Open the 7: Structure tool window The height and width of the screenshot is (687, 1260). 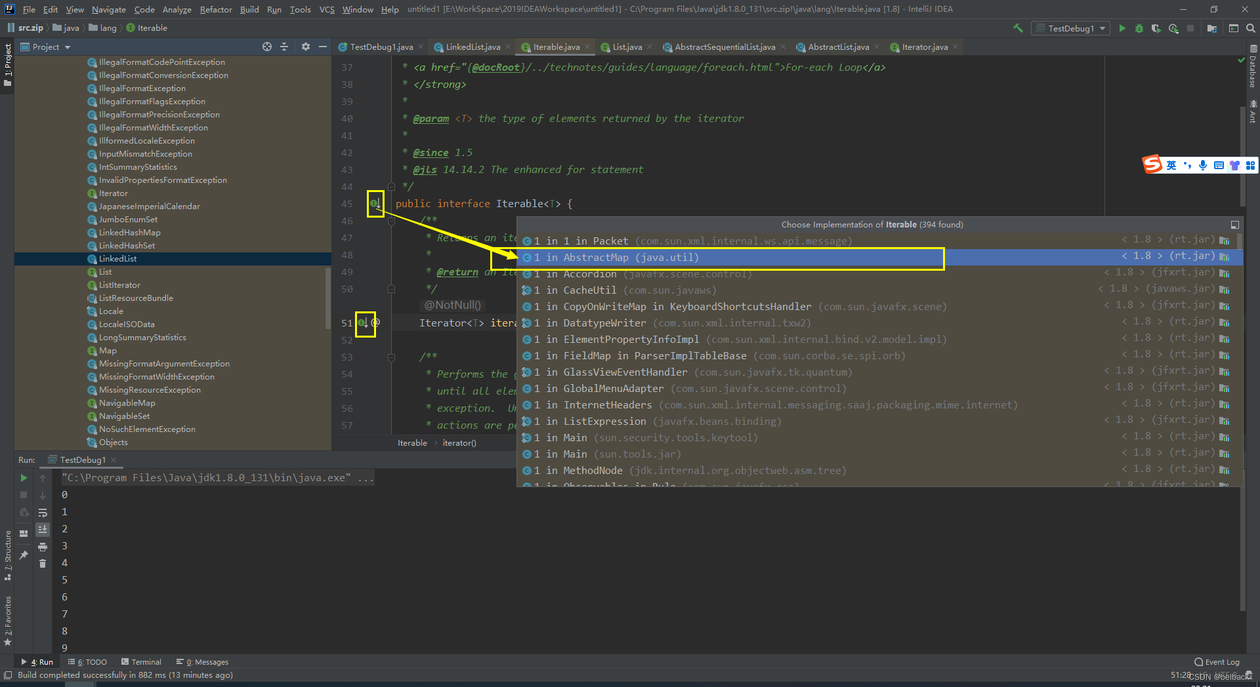pyautogui.click(x=8, y=555)
